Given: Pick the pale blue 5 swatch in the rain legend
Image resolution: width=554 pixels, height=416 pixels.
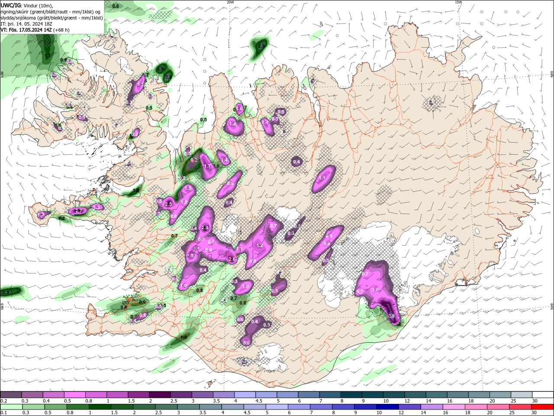Looking at the screenshot, I should click(276, 407).
